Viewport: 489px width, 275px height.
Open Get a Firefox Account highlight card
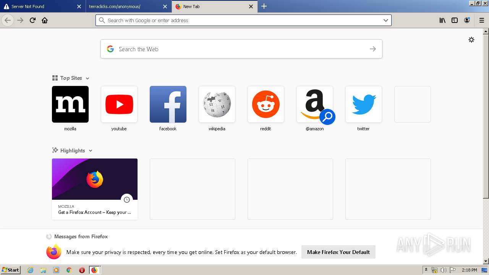click(95, 189)
